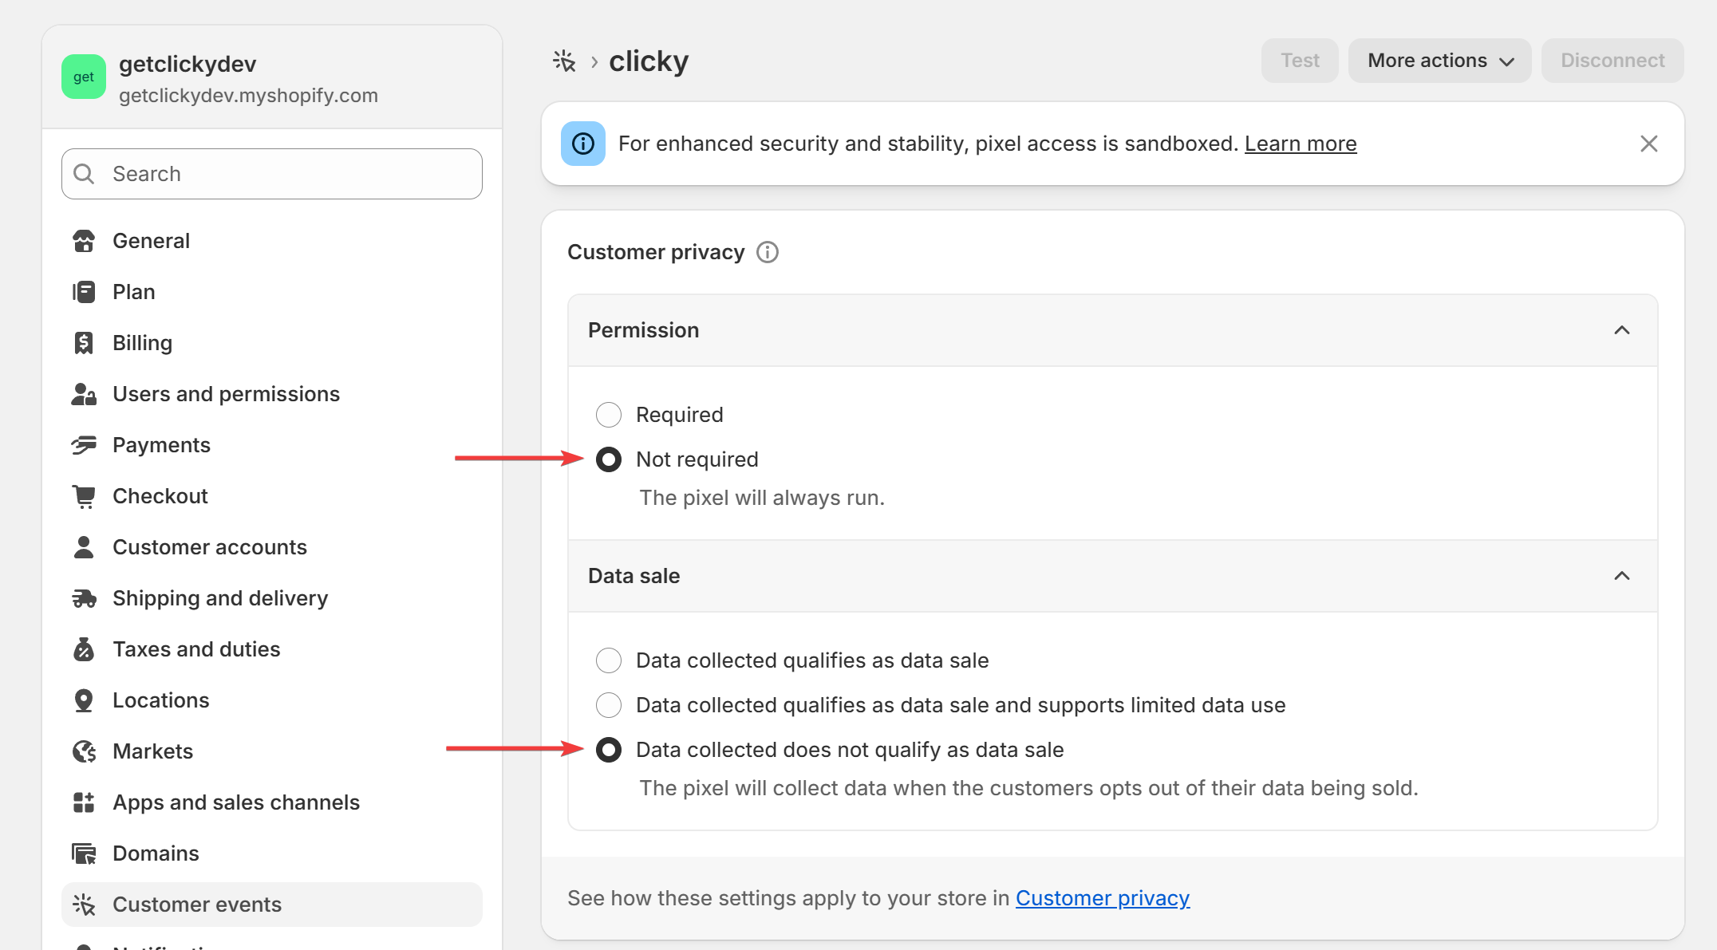This screenshot has width=1717, height=950.
Task: Select the Required permission radio button
Action: [x=609, y=415]
